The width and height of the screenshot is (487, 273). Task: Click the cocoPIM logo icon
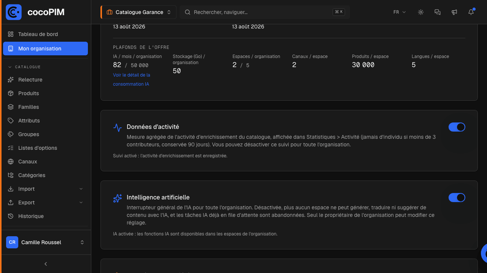coord(14,12)
